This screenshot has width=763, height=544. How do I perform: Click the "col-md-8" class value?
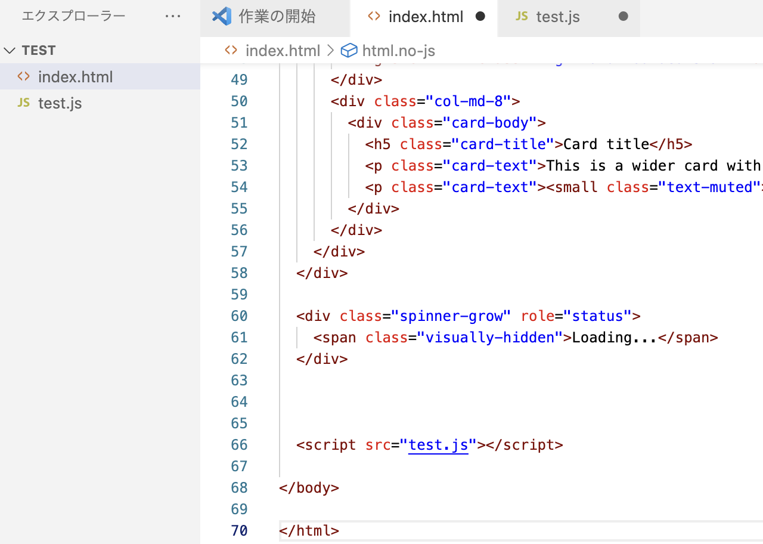point(469,101)
